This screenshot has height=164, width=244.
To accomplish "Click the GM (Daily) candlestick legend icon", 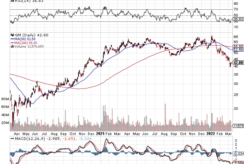I will coord(12,35).
